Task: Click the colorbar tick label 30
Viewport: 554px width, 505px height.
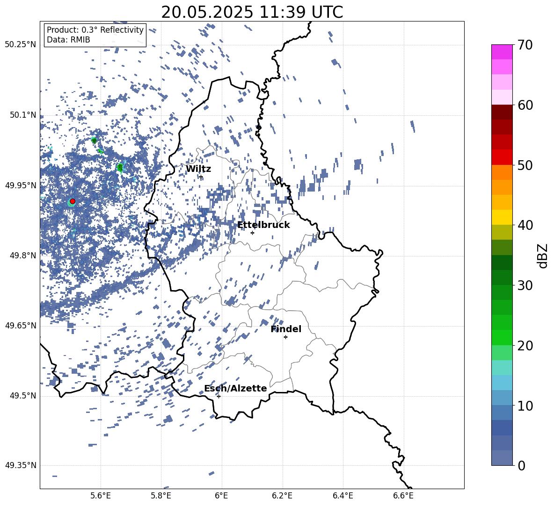Action: pos(525,285)
